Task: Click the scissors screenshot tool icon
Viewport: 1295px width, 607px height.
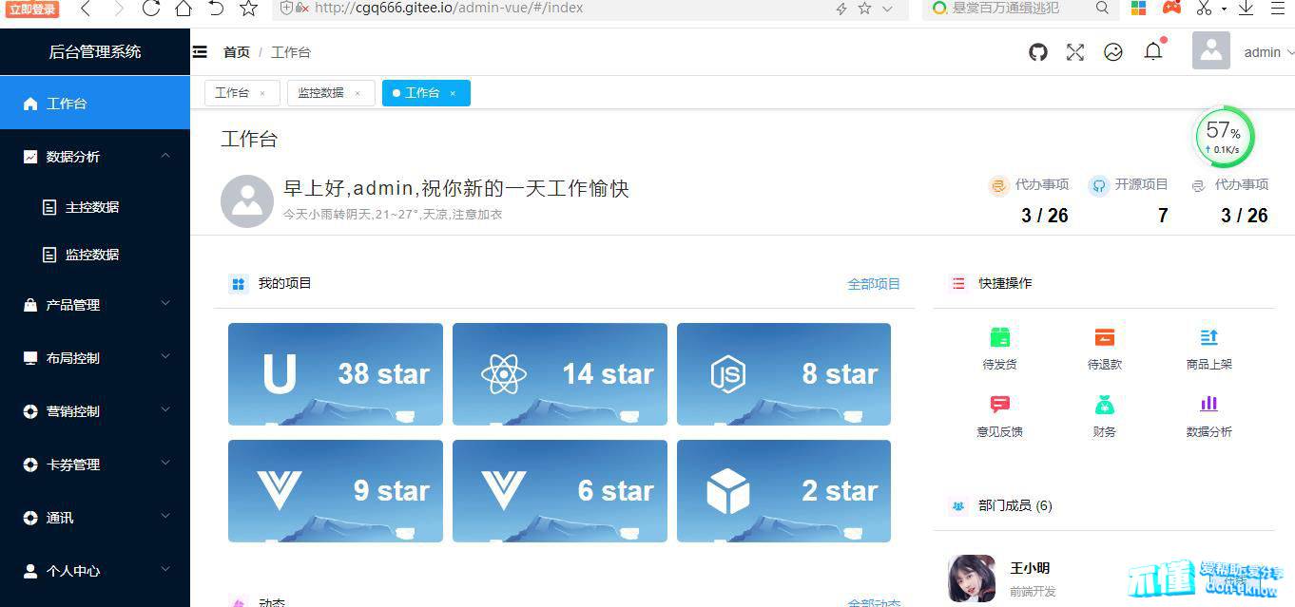Action: [x=1204, y=8]
